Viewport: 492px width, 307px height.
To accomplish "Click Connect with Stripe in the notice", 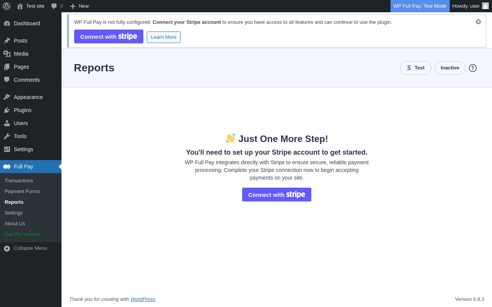I will pos(109,36).
